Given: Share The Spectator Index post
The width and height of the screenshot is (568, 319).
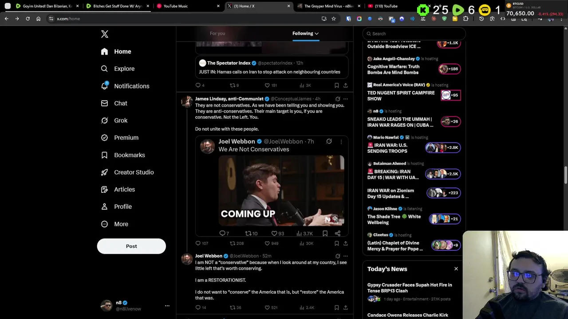Looking at the screenshot, I should [x=345, y=85].
